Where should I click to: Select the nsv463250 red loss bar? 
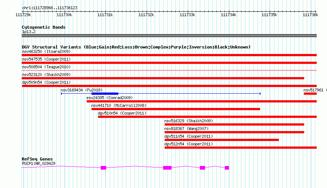pyautogui.click(x=169, y=55)
